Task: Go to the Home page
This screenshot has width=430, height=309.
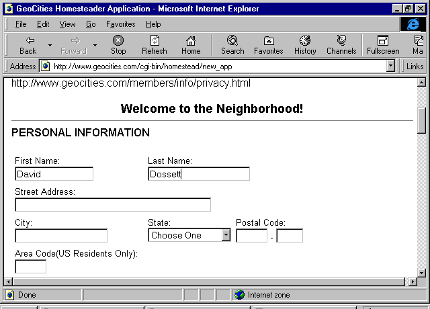Action: pyautogui.click(x=191, y=45)
